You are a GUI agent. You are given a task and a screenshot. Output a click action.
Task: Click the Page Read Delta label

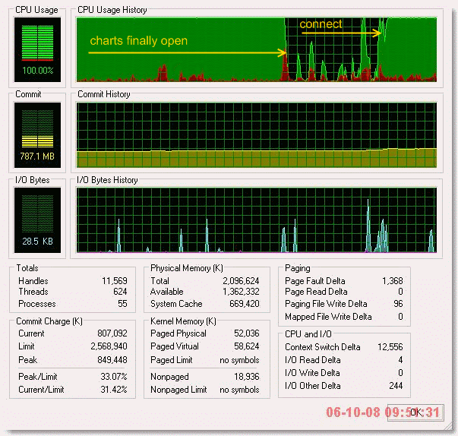point(316,292)
